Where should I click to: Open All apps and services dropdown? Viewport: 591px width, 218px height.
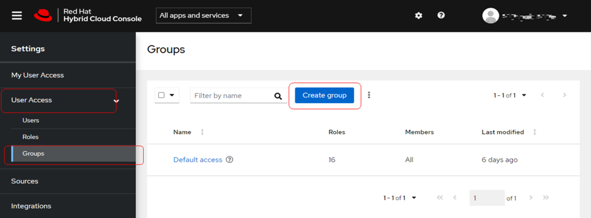(x=203, y=15)
